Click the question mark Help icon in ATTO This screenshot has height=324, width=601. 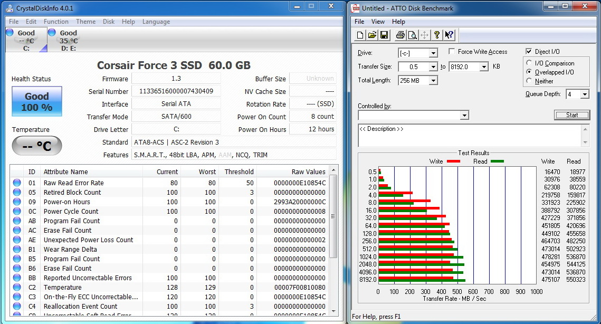pos(436,35)
